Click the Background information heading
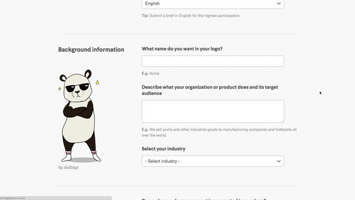 pyautogui.click(x=91, y=49)
